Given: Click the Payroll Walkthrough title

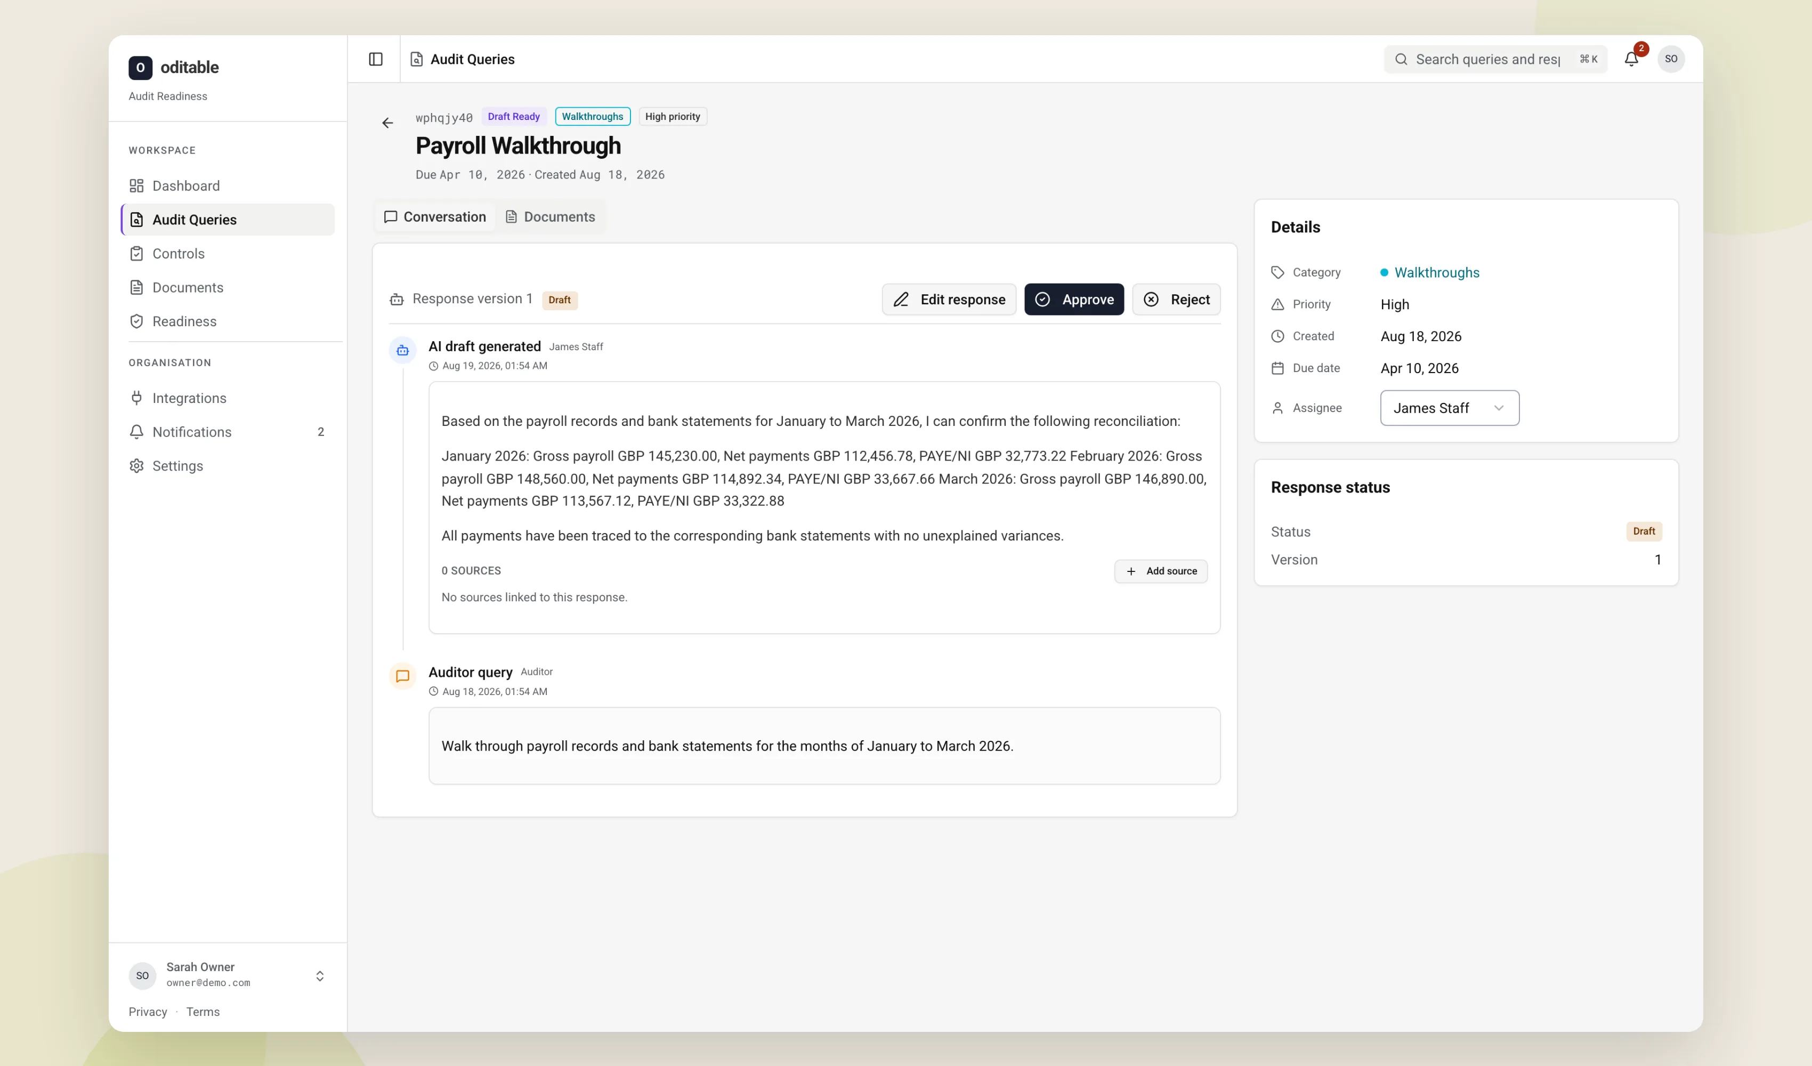Looking at the screenshot, I should click(517, 146).
